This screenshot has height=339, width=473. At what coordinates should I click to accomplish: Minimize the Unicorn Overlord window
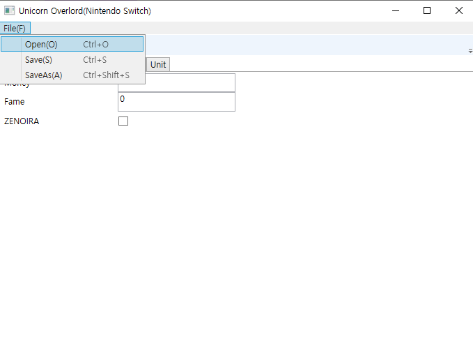coord(396,10)
